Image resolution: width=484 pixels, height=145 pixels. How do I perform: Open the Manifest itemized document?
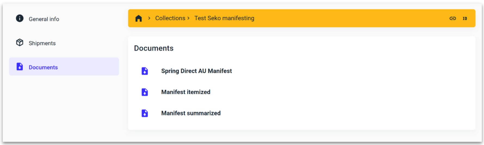(186, 92)
